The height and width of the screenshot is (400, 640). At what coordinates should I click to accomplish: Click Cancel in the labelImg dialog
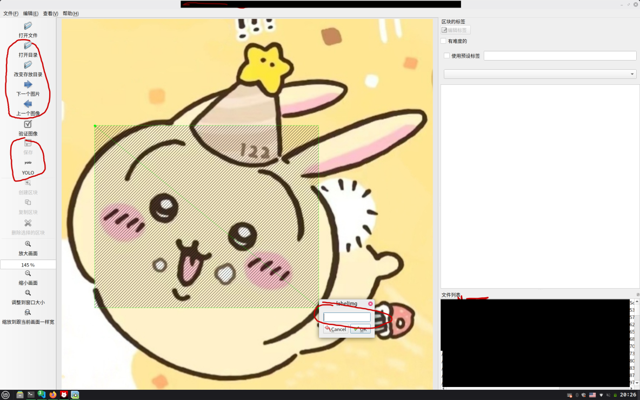pyautogui.click(x=335, y=329)
